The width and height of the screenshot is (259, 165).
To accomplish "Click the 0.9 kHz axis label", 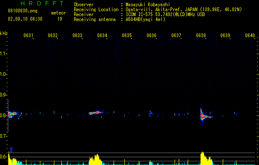I will point(3,95).
